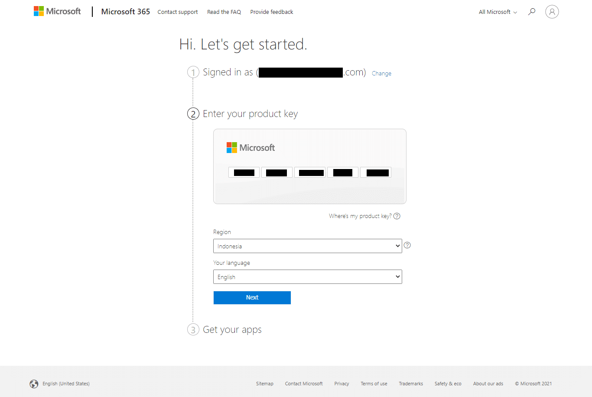The width and height of the screenshot is (592, 397).
Task: Open Contact Microsoft footer link
Action: (304, 384)
